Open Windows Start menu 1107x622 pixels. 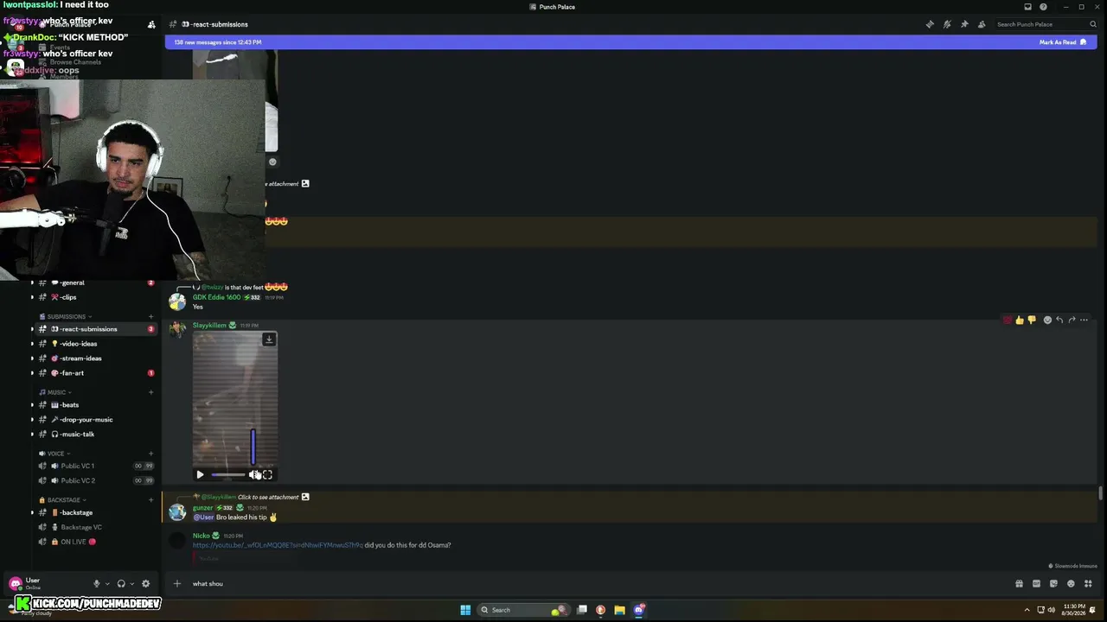(x=465, y=610)
